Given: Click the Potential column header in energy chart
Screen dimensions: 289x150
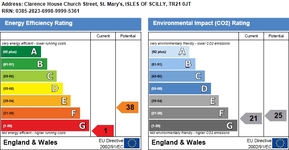Looking at the screenshot, I should tap(128, 36).
